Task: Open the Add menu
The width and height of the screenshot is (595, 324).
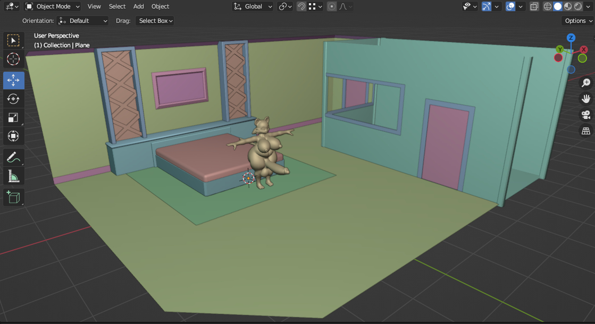Action: coord(138,6)
